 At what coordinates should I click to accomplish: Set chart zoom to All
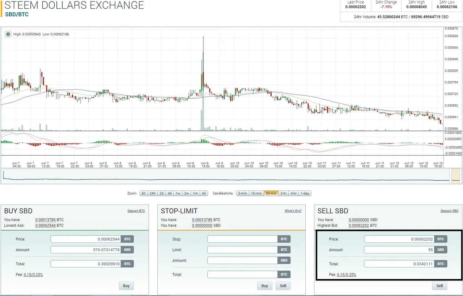point(204,193)
